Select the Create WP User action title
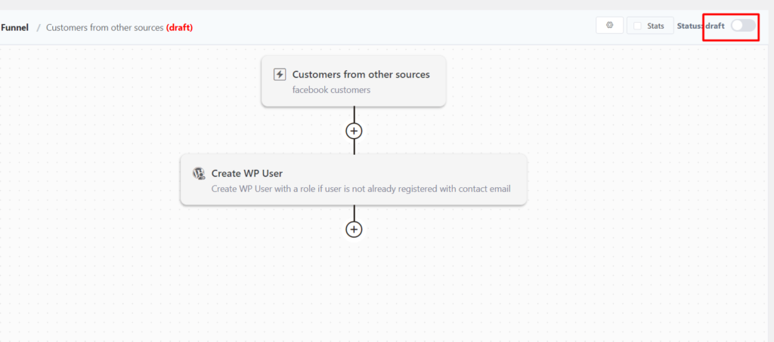The height and width of the screenshot is (342, 774). tap(246, 173)
